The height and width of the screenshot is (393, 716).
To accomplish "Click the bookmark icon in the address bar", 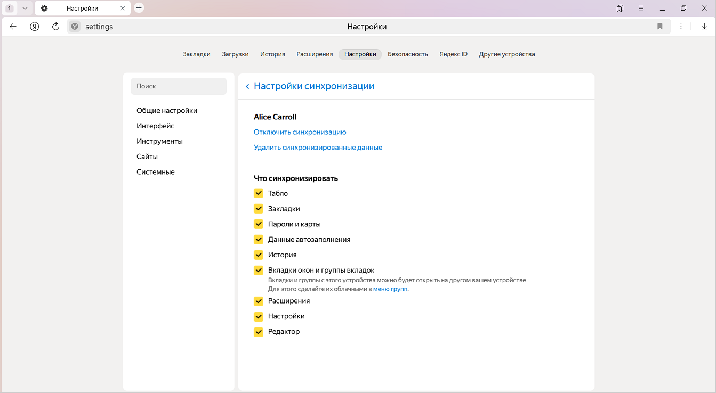I will [659, 27].
